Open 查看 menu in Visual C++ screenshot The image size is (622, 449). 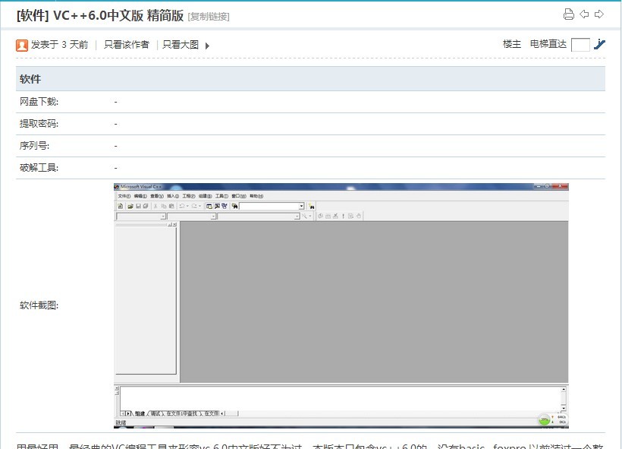click(x=157, y=196)
